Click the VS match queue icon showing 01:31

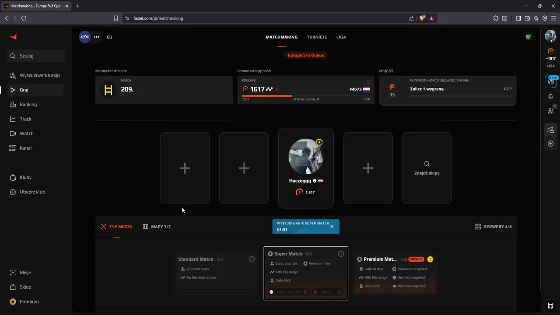coord(551,81)
